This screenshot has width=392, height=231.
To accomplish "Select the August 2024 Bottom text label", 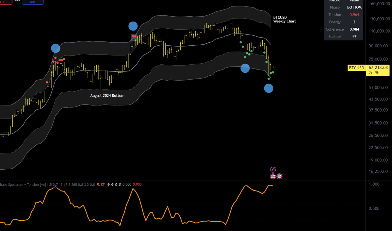I will click(107, 96).
